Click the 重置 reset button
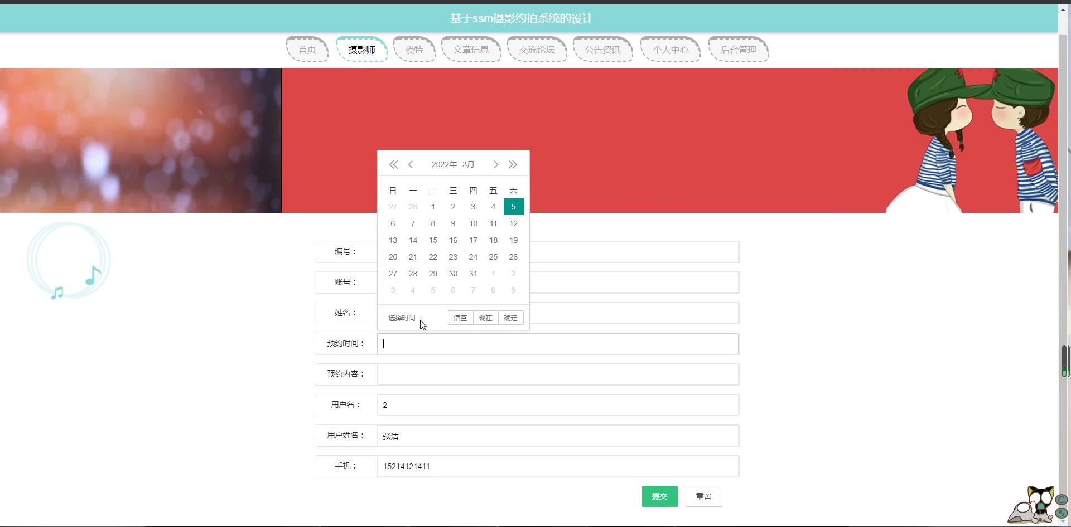This screenshot has width=1071, height=527. [x=703, y=496]
